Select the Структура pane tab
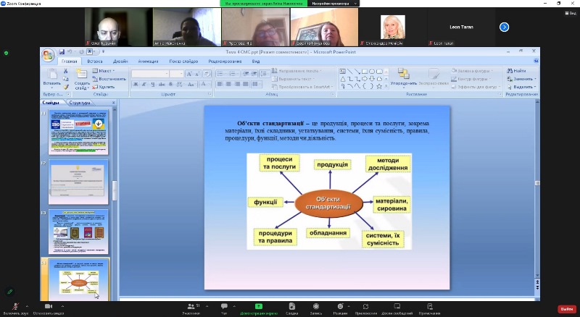The width and height of the screenshot is (580, 317). pos(80,103)
